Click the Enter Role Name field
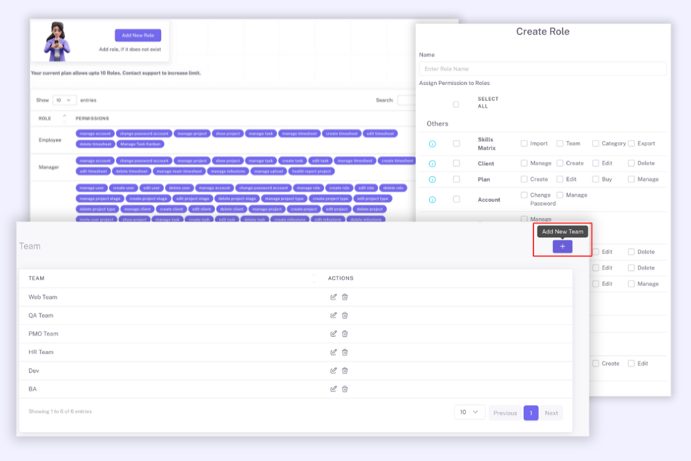 [542, 69]
